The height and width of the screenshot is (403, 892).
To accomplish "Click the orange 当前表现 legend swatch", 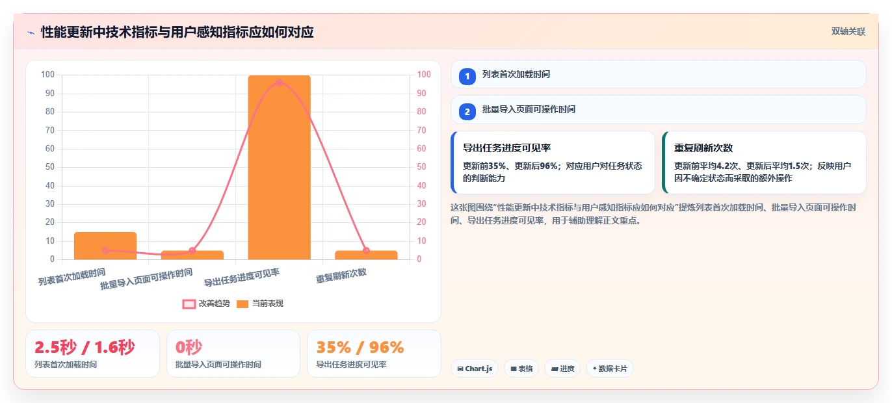I will (243, 304).
